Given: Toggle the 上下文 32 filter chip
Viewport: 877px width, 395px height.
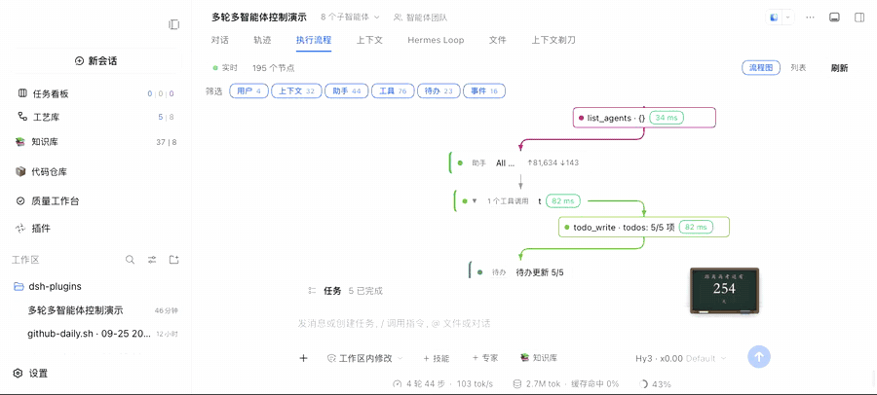Looking at the screenshot, I should [296, 91].
